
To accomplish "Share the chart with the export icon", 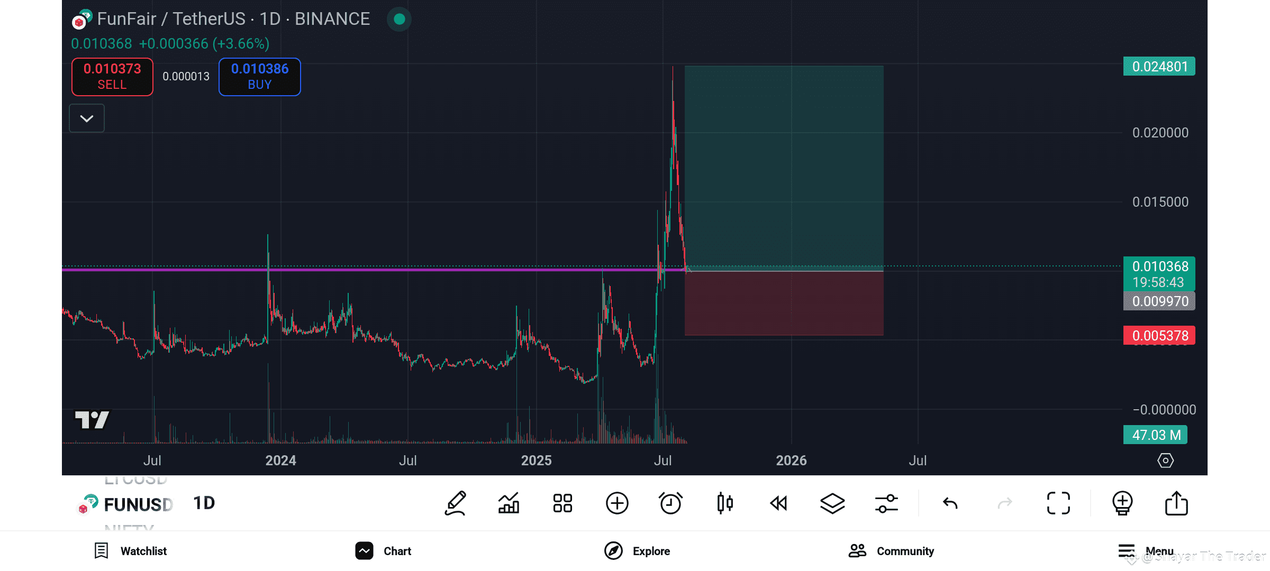I will coord(1176,503).
